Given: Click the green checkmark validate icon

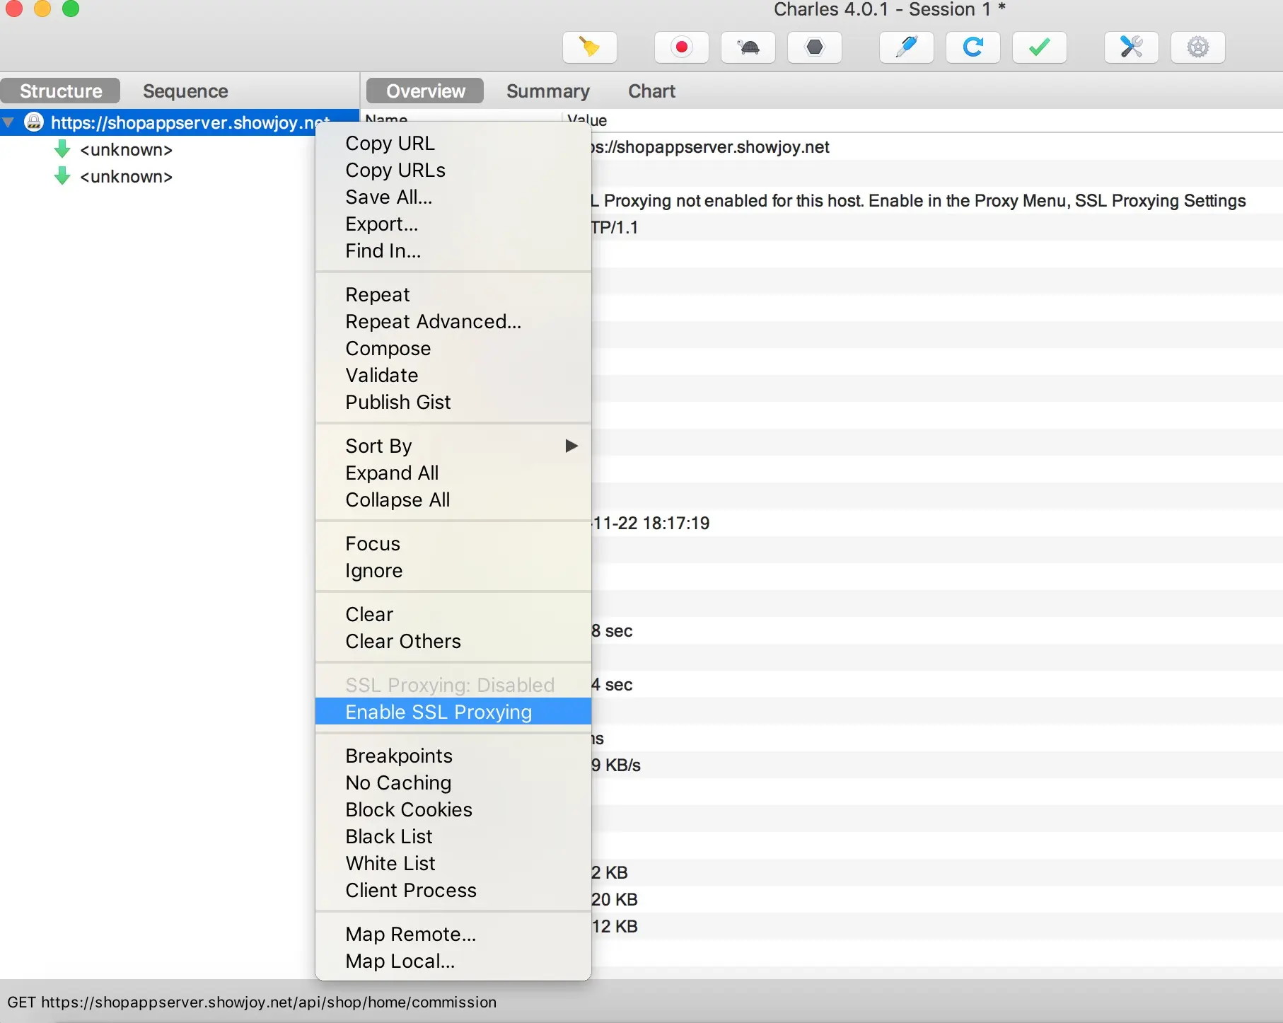Looking at the screenshot, I should [x=1040, y=47].
